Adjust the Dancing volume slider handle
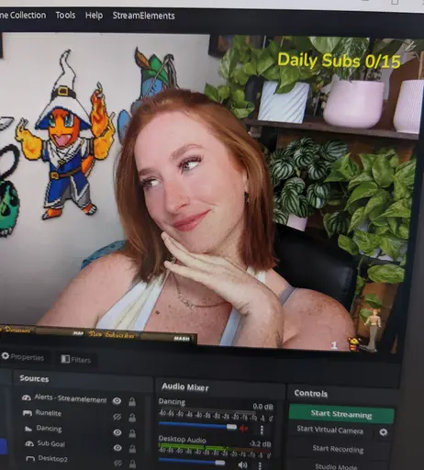 point(231,427)
